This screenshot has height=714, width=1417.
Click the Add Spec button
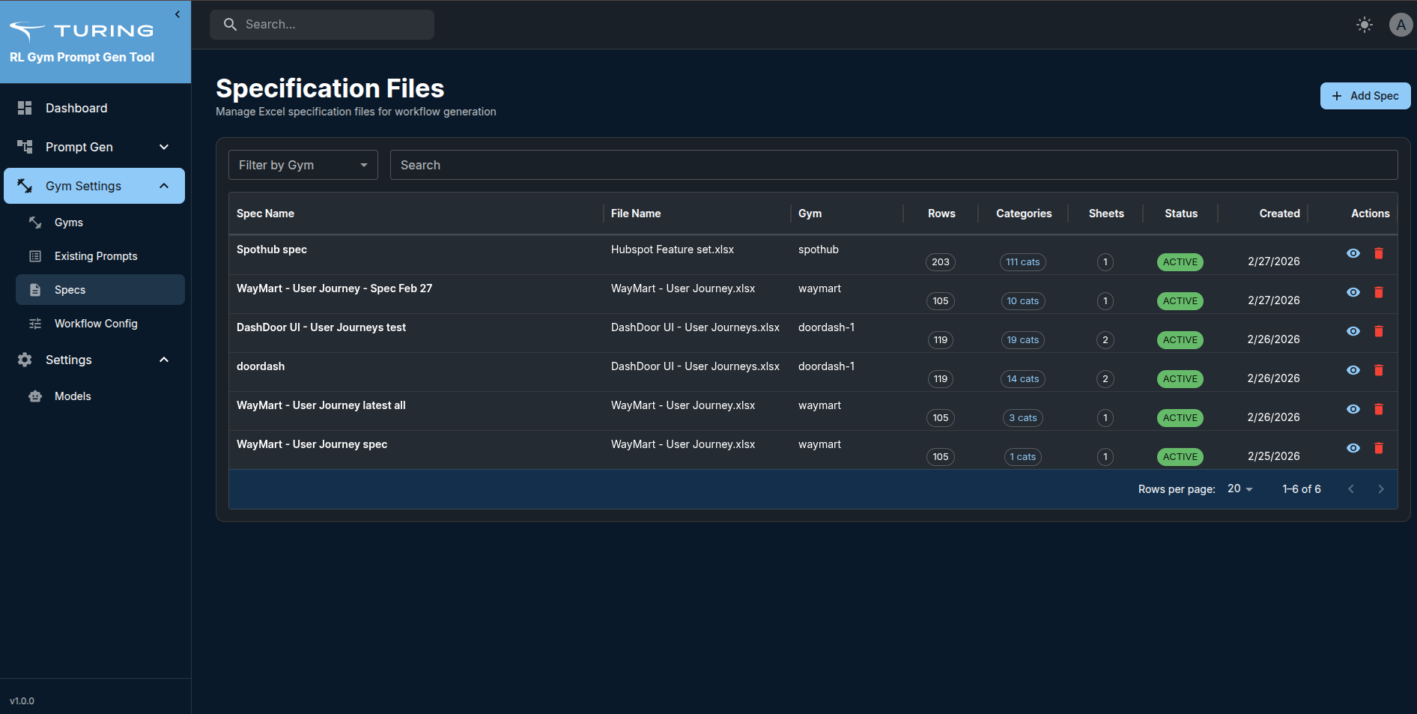point(1365,96)
